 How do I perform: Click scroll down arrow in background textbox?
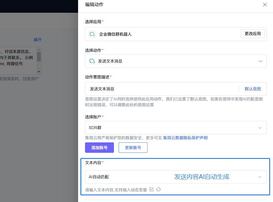(x=39, y=72)
